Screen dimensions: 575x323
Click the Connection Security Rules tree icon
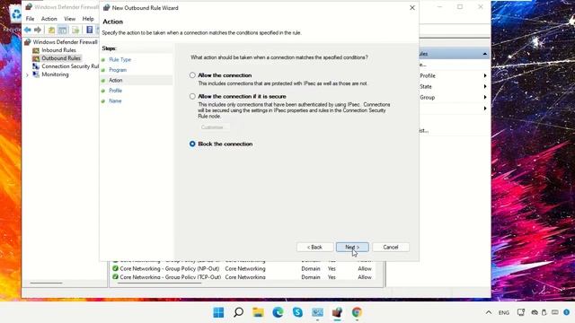click(36, 66)
